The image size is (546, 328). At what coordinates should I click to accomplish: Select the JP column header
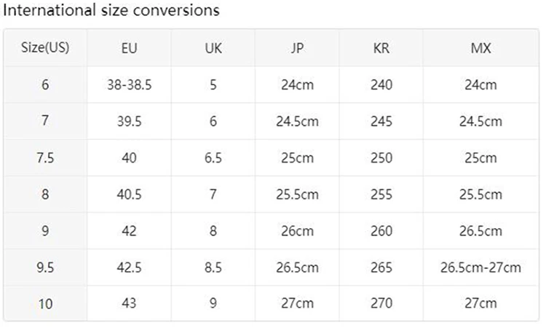pos(297,48)
